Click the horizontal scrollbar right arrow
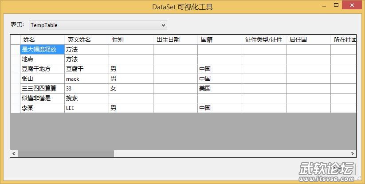 tap(353, 153)
